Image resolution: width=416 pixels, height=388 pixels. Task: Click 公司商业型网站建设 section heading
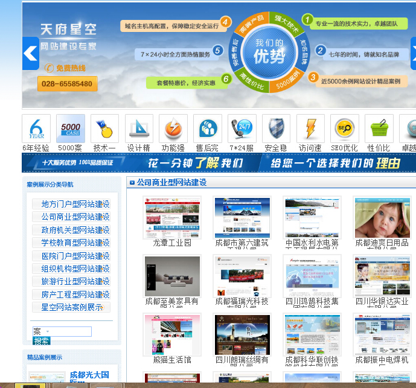171,182
